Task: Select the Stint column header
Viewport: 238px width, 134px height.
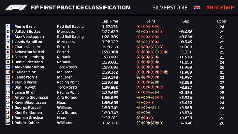Action: tap(151, 21)
